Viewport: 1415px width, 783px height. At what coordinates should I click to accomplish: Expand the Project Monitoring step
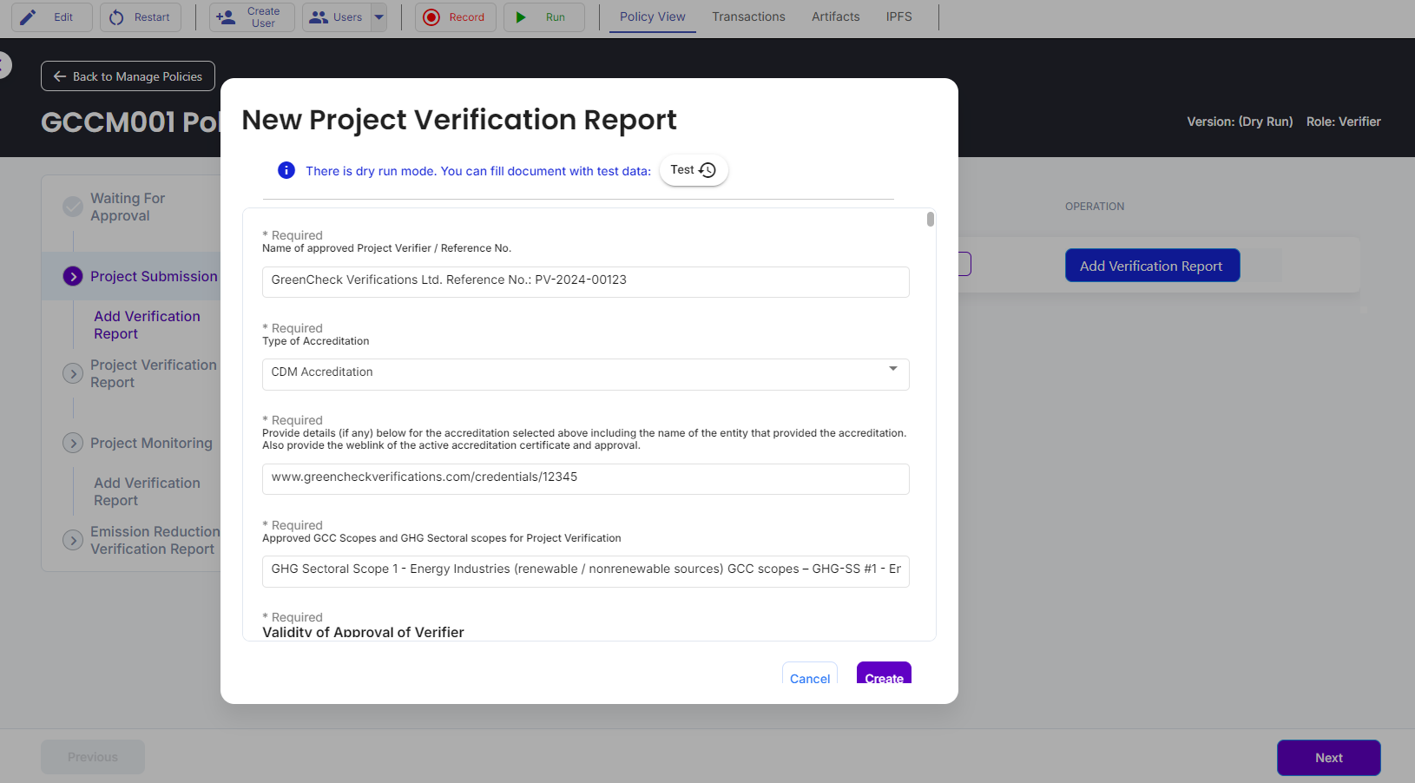(x=73, y=443)
